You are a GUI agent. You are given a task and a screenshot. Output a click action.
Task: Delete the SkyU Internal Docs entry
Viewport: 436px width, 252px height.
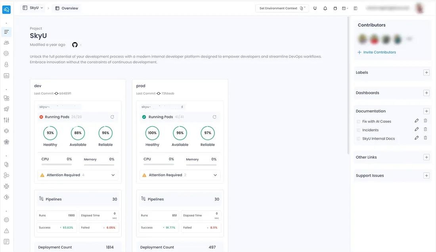pos(425,138)
